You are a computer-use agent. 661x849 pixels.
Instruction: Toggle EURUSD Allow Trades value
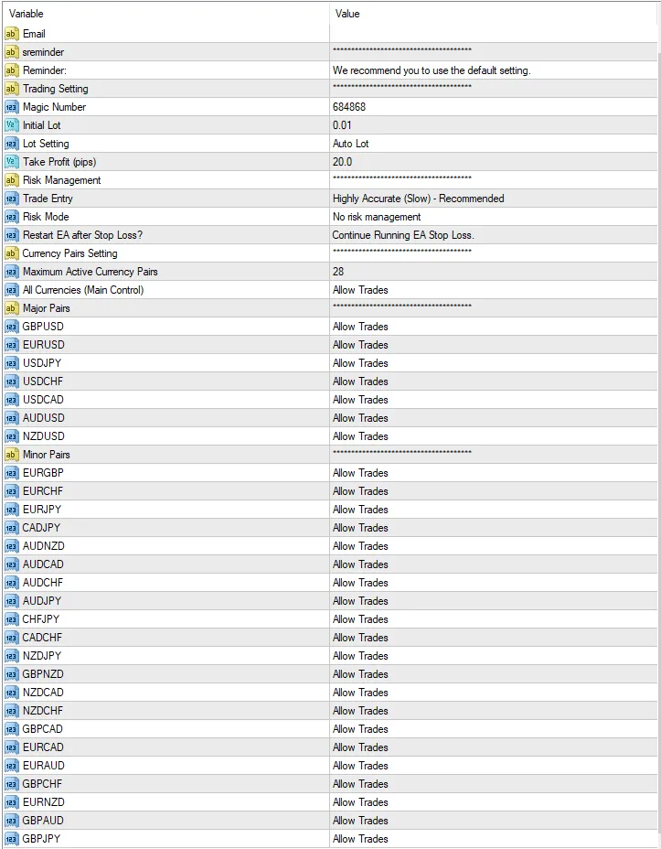point(360,345)
